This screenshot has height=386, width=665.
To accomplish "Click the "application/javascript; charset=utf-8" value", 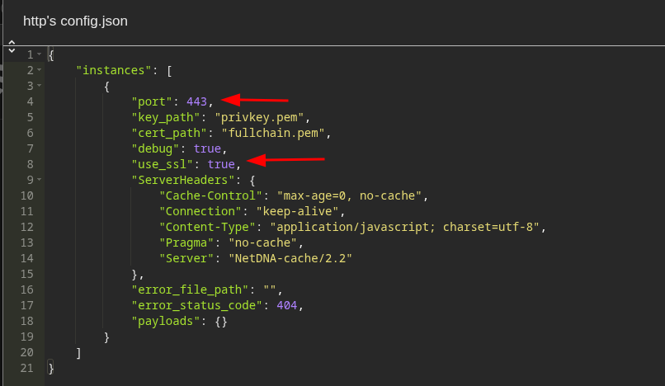I will tap(404, 228).
